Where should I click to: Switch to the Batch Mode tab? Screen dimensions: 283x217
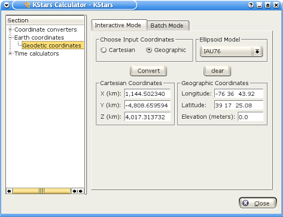[x=168, y=26]
